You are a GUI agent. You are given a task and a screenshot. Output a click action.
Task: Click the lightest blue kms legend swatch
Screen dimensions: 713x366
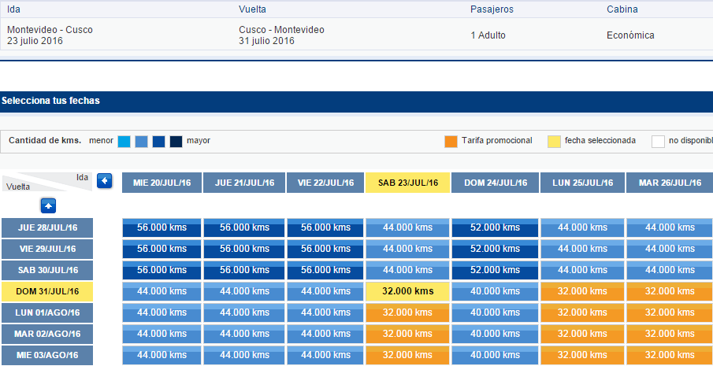[124, 142]
